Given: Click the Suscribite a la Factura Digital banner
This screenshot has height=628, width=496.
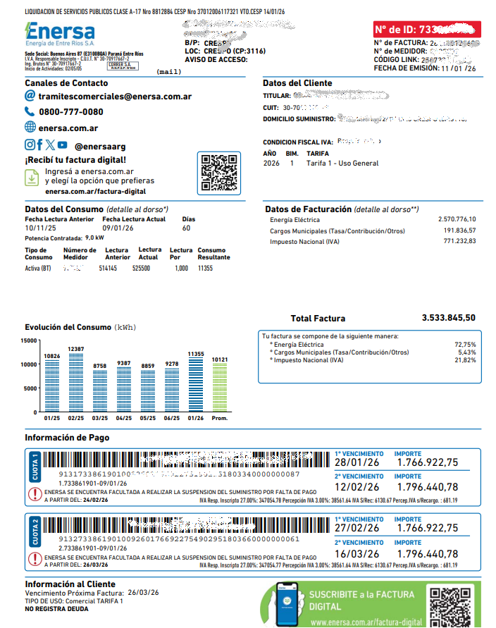Looking at the screenshot, I should [x=371, y=604].
